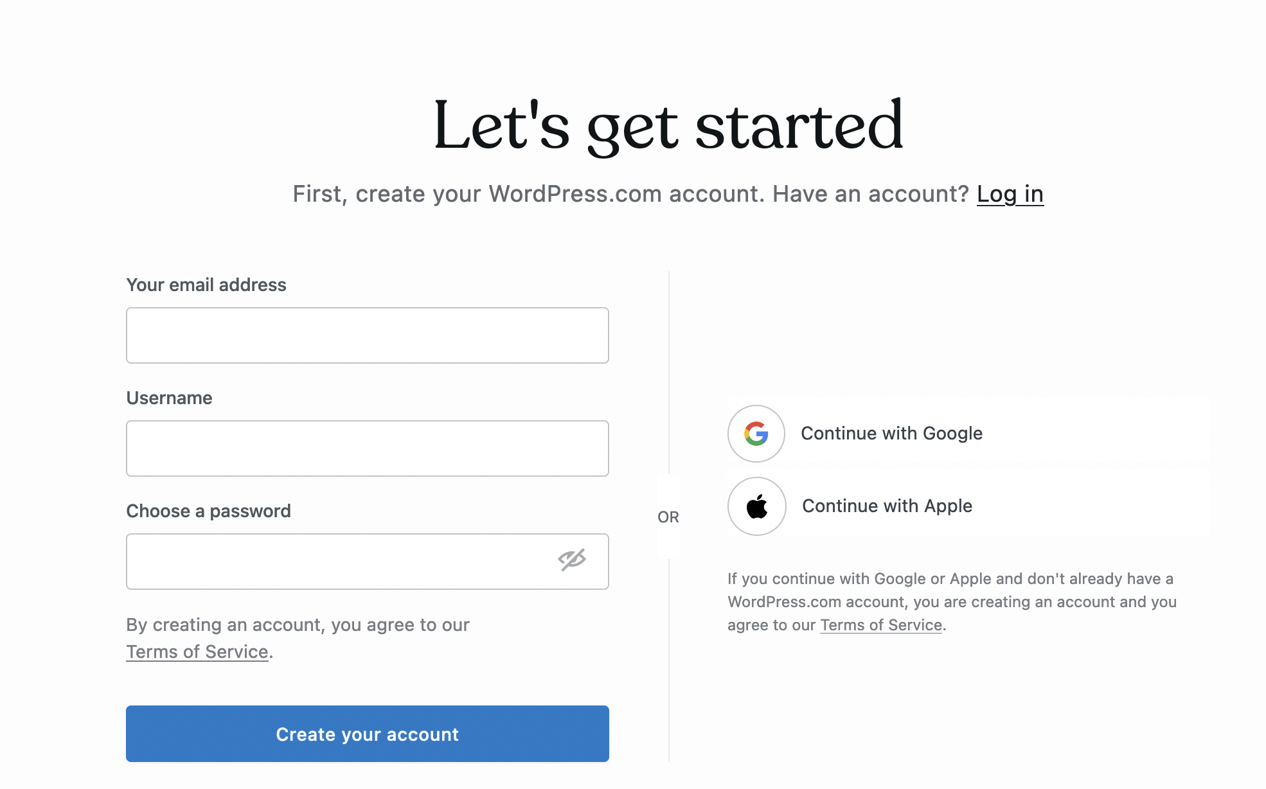Open the Log in link

pyautogui.click(x=1010, y=194)
